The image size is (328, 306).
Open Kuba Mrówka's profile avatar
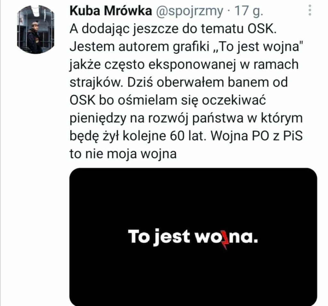[x=35, y=29]
